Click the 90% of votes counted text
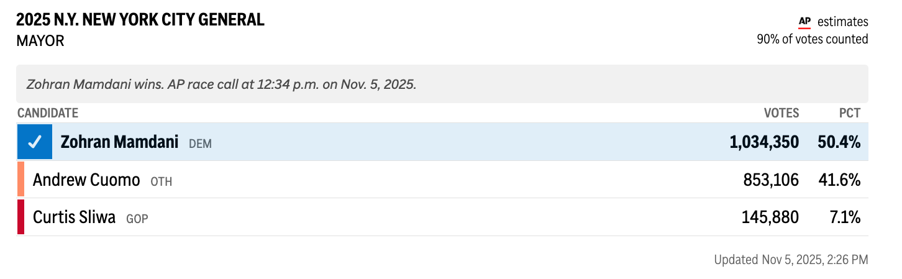The image size is (902, 279). click(812, 39)
